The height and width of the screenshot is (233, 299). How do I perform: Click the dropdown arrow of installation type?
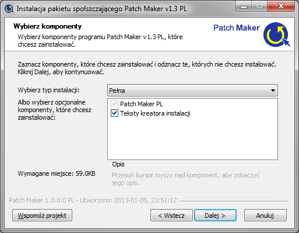[x=273, y=91]
